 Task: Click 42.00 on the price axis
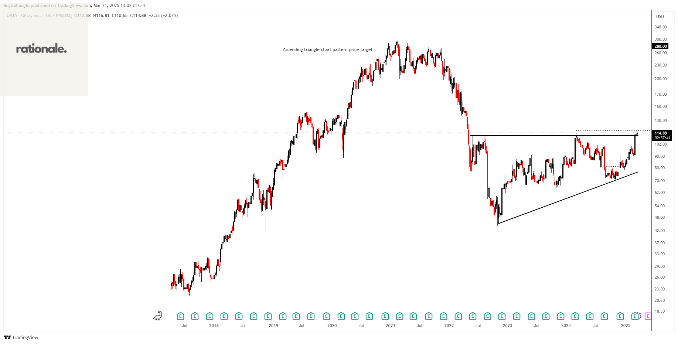click(x=660, y=231)
